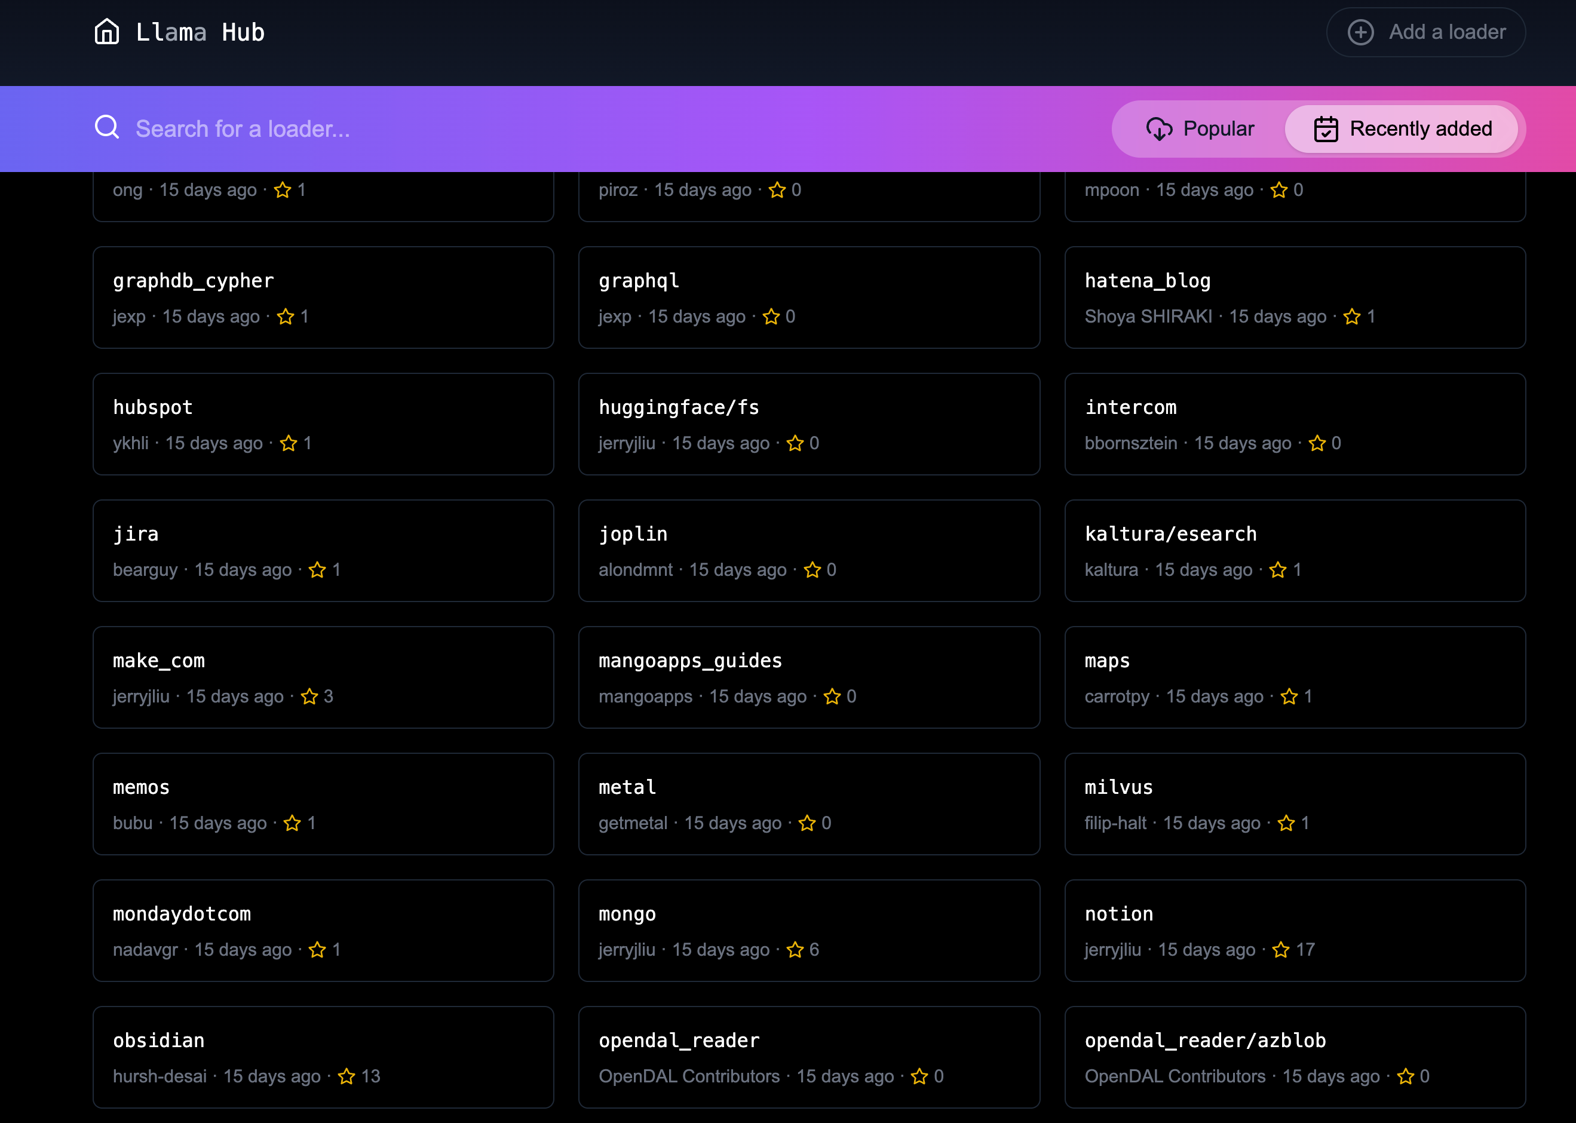Click the calendar icon in Recently added
1576x1123 pixels.
point(1326,128)
